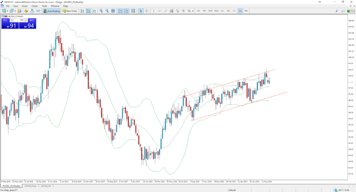Click the BUY button
The height and width of the screenshot is (192, 356).
[x=32, y=20]
